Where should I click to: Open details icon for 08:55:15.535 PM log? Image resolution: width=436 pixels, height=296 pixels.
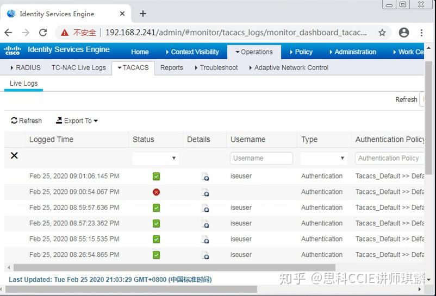coord(205,240)
